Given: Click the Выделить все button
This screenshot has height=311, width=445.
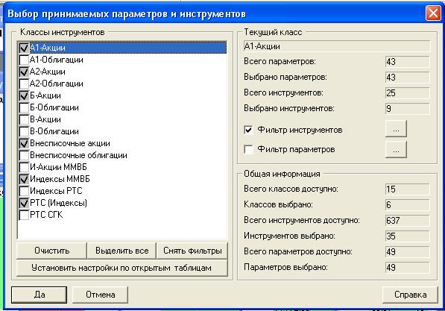Looking at the screenshot, I should (121, 251).
